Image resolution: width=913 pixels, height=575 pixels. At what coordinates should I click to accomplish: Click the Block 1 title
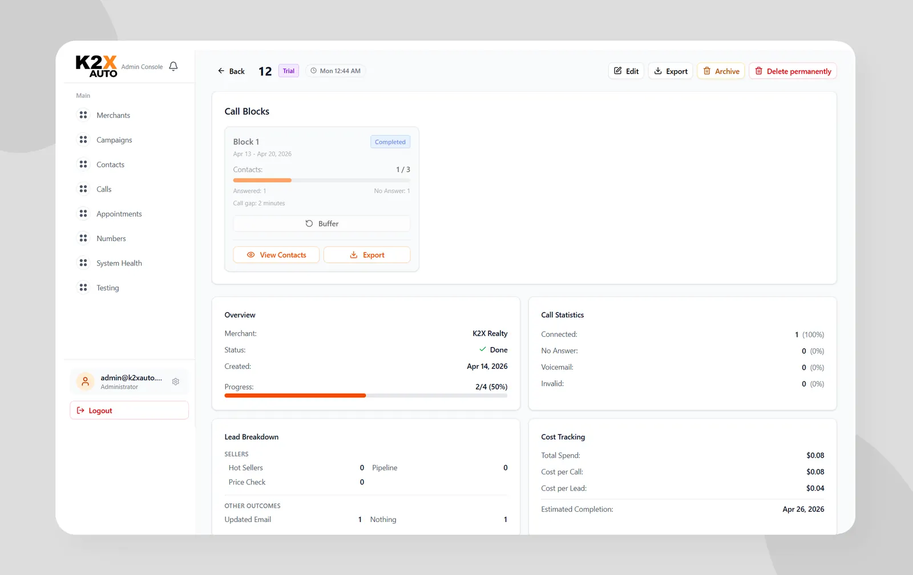point(246,142)
